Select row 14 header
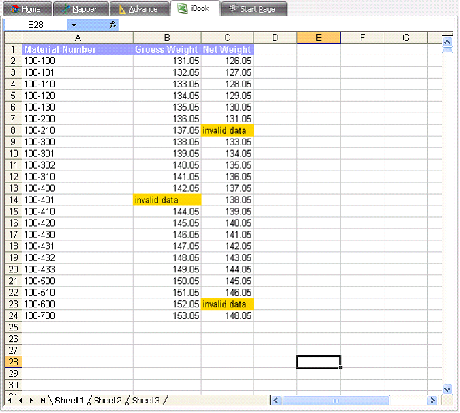Image resolution: width=460 pixels, height=413 pixels. [x=13, y=200]
